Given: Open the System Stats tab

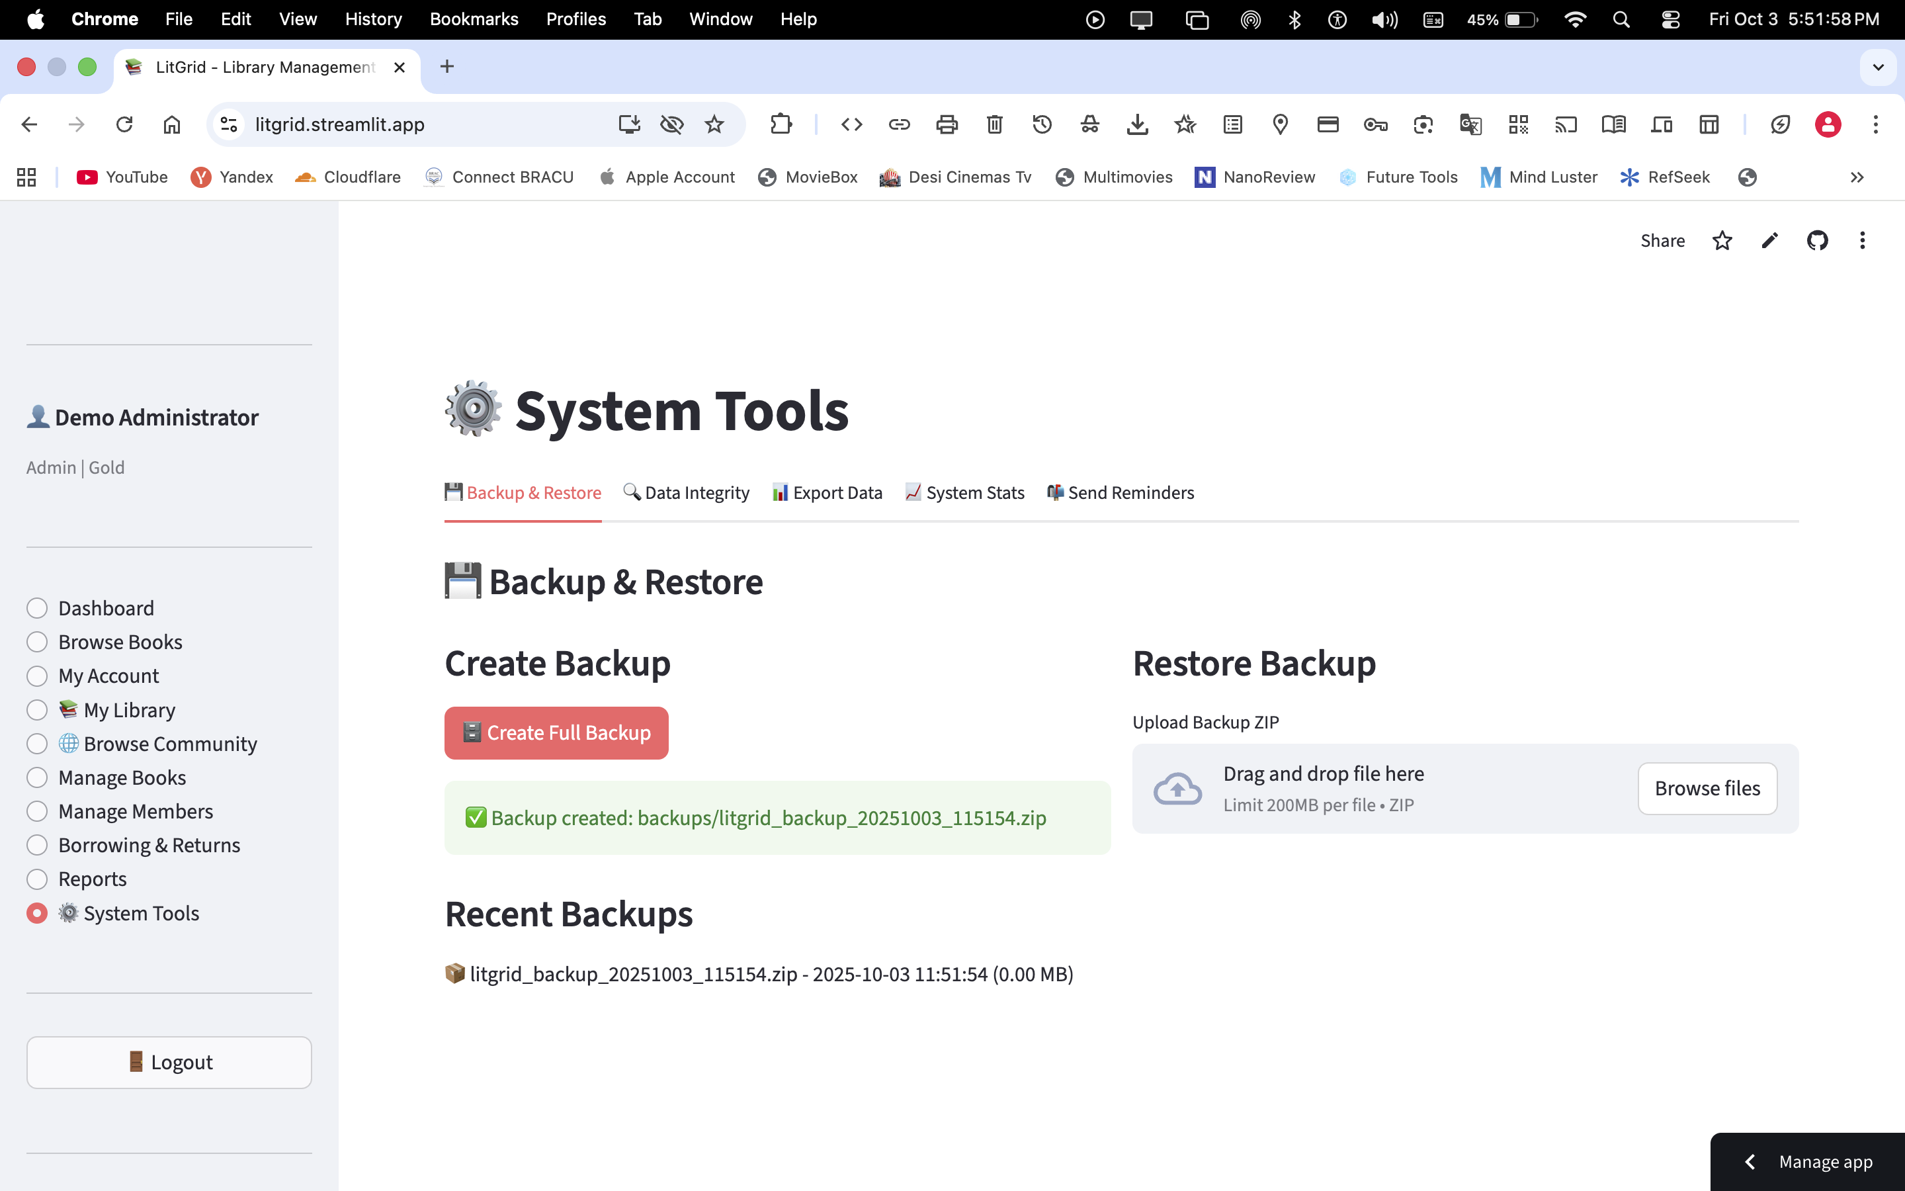Looking at the screenshot, I should 964,493.
